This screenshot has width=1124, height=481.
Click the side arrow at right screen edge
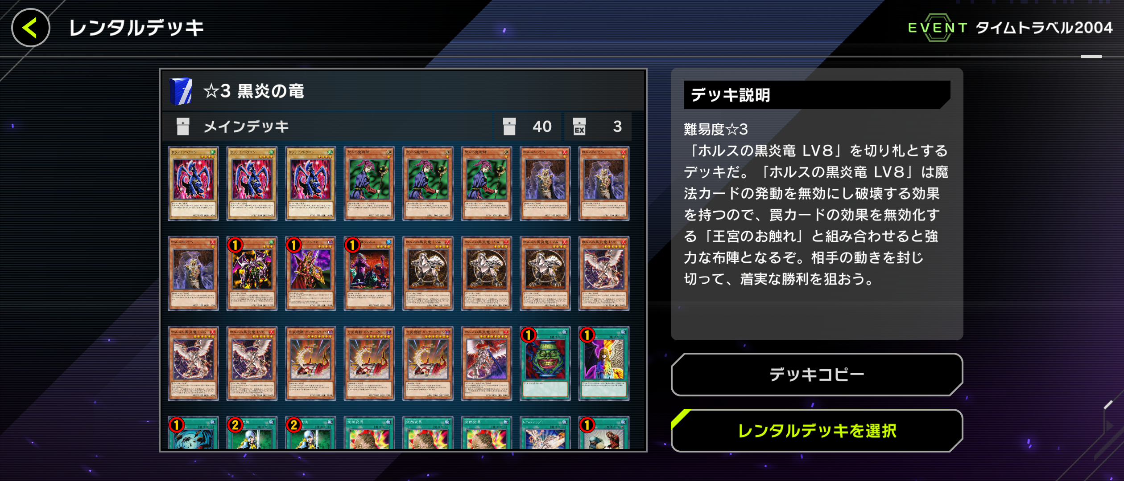(x=1108, y=426)
